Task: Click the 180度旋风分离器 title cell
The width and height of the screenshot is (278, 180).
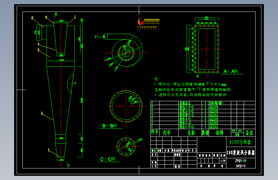Action: click(241, 152)
